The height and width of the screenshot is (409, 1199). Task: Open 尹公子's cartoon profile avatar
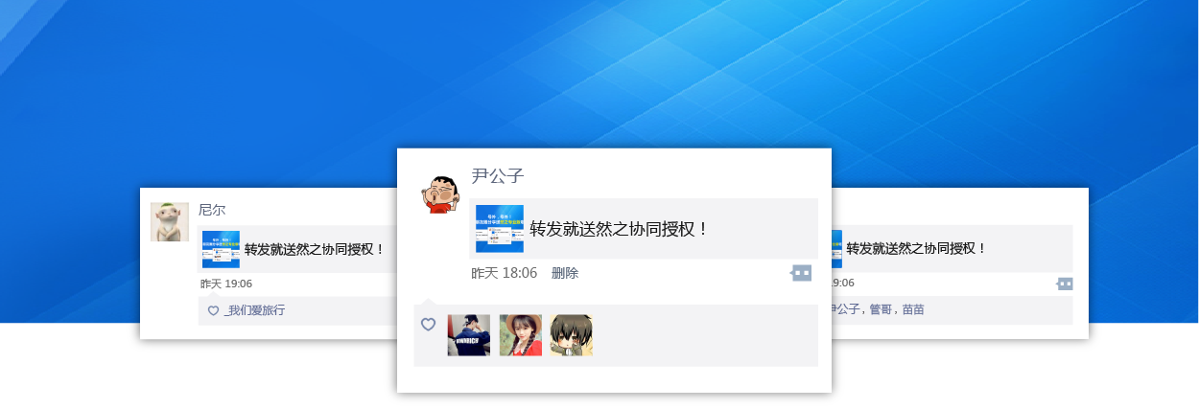tap(440, 194)
